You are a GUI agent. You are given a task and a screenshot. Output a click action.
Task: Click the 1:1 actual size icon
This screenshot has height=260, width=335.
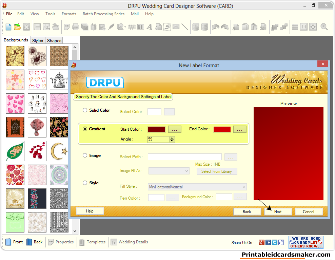(x=304, y=27)
